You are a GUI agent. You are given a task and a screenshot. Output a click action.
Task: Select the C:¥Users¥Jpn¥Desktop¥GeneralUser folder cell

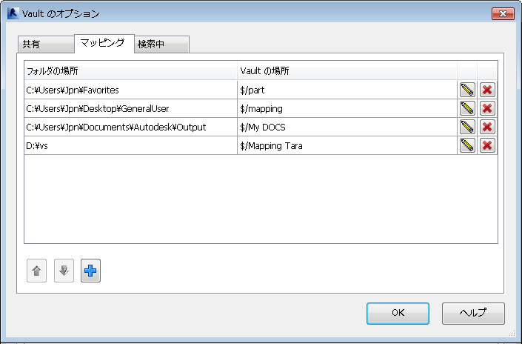tap(130, 109)
